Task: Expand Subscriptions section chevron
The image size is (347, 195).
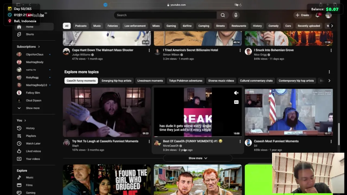Action: [x=39, y=47]
